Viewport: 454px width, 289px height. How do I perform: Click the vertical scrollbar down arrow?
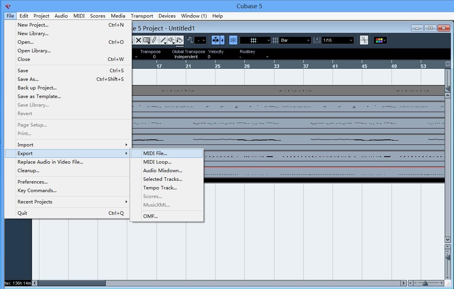click(x=448, y=240)
